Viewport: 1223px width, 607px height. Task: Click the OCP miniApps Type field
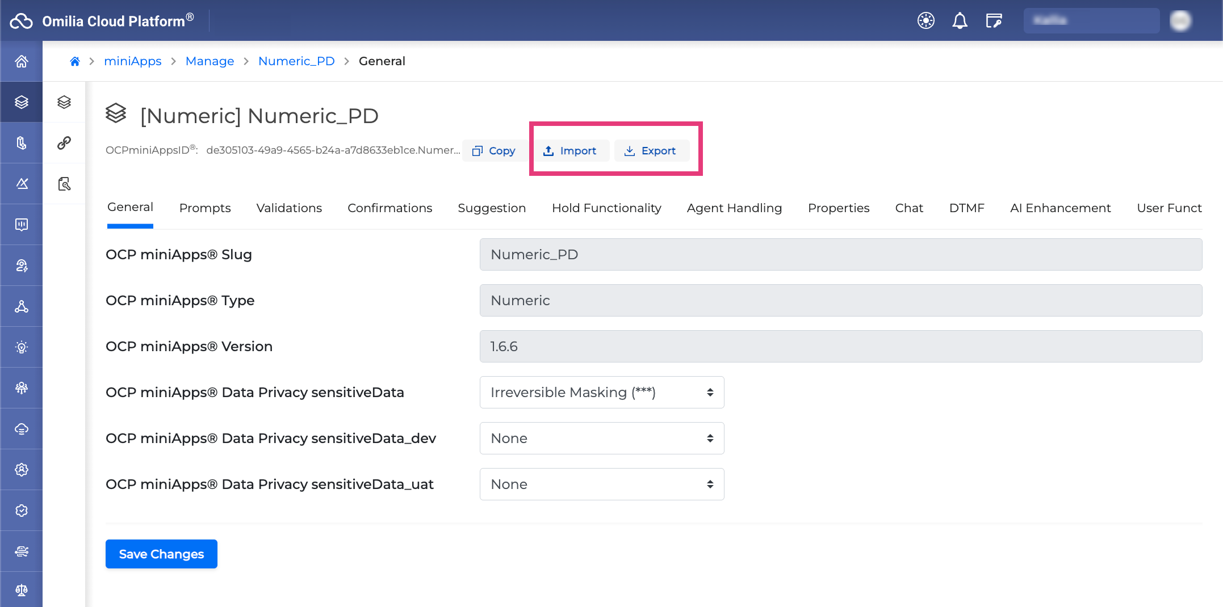[x=841, y=301]
